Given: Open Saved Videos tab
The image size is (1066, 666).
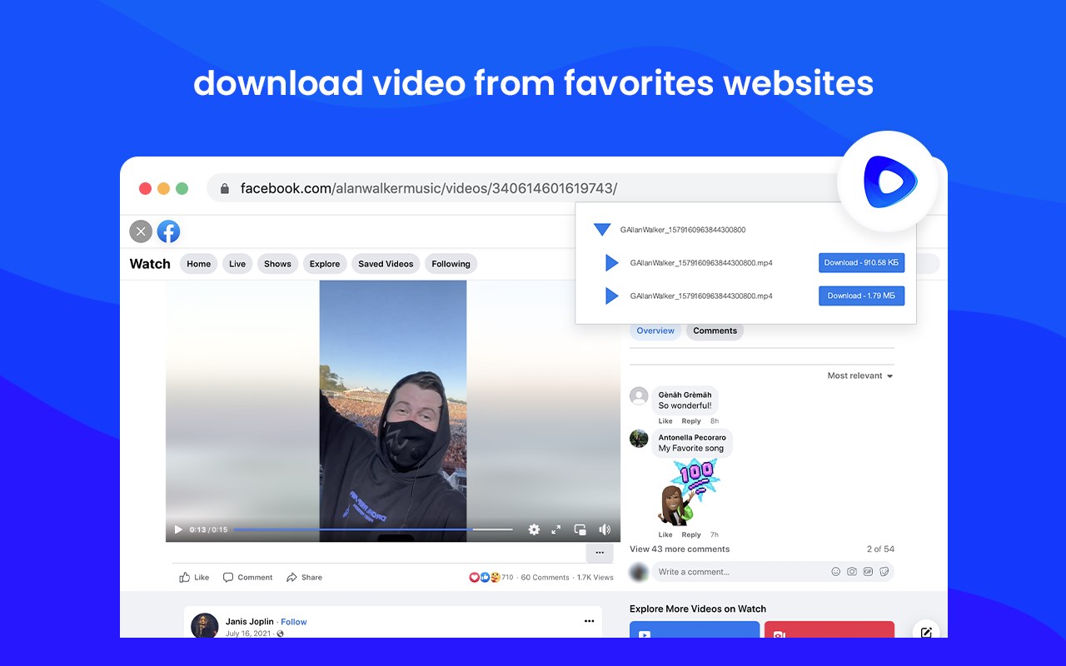Looking at the screenshot, I should pyautogui.click(x=386, y=264).
